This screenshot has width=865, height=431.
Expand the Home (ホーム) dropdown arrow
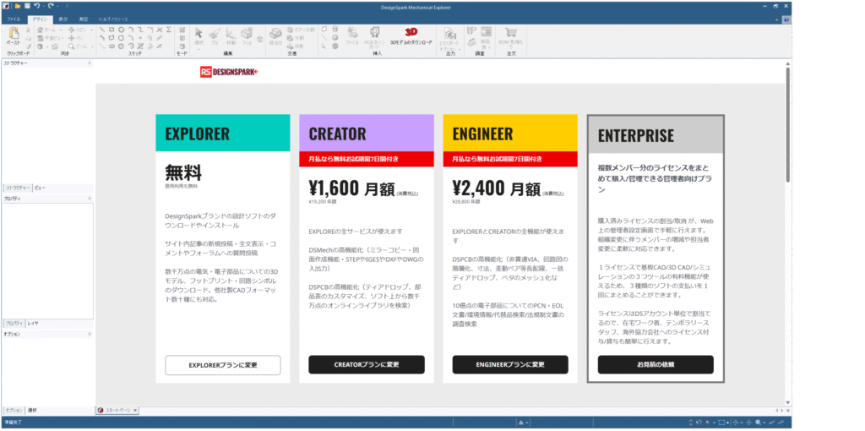pyautogui.click(x=61, y=30)
